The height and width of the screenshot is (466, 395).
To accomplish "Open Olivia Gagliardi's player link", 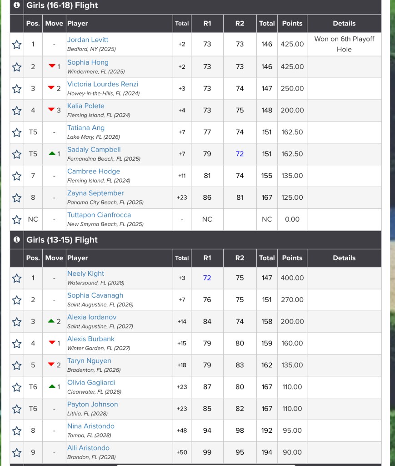I will click(x=91, y=383).
